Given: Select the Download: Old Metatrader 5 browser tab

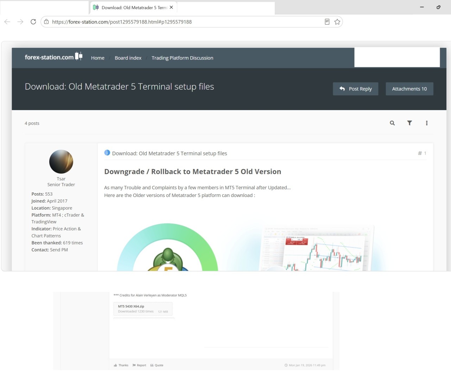Looking at the screenshot, I should click(x=134, y=7).
